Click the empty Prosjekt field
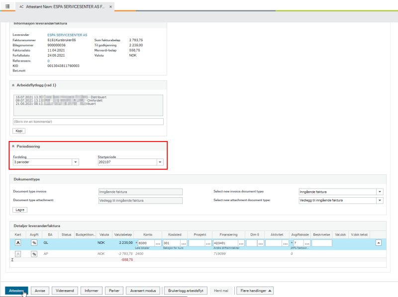The height and width of the screenshot is (297, 398). point(197,243)
